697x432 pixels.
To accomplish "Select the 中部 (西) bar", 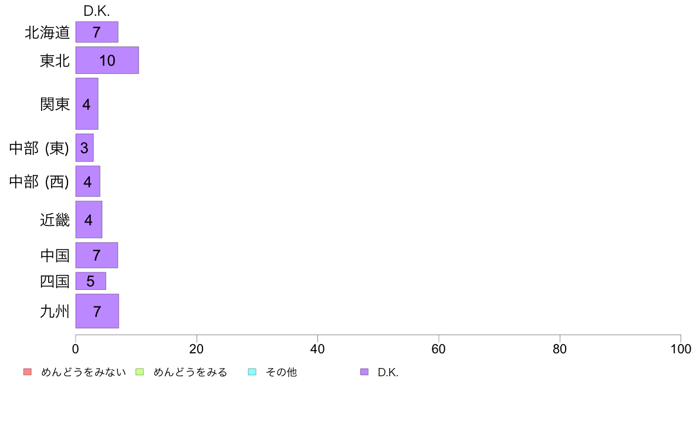I will [x=87, y=181].
